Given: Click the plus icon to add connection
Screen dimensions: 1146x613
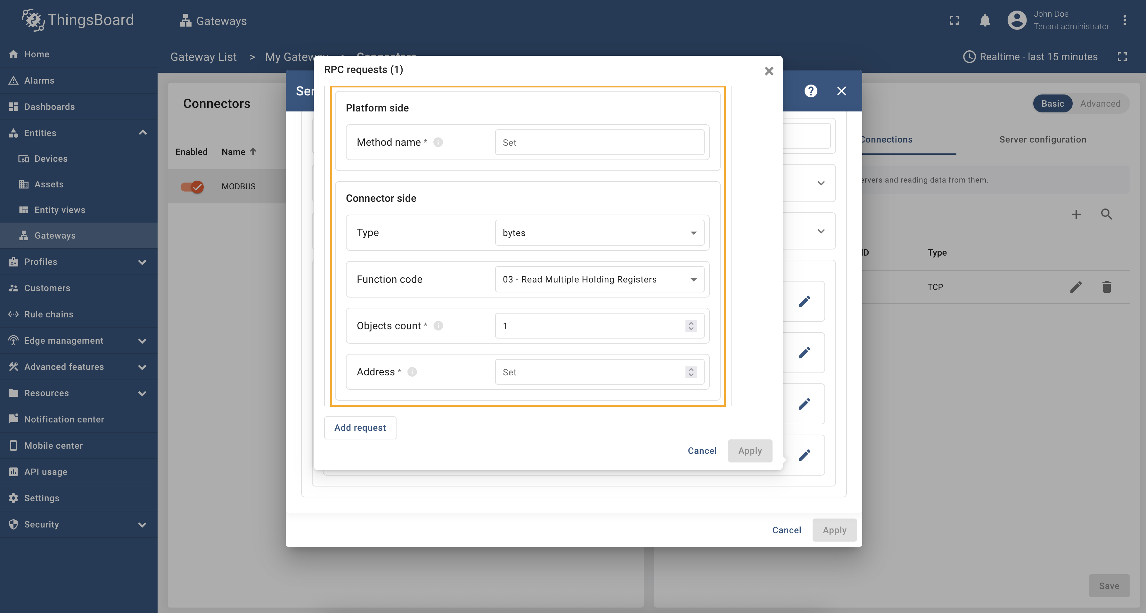Looking at the screenshot, I should point(1076,214).
